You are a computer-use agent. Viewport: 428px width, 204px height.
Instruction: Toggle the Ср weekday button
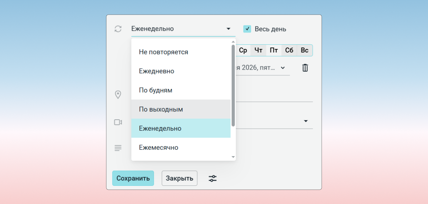coord(243,50)
